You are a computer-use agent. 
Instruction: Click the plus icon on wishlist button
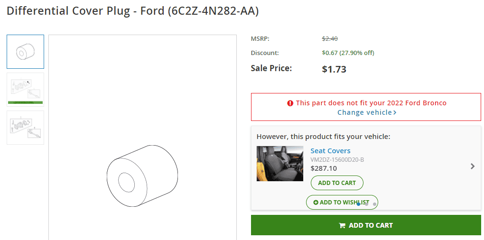[316, 203]
